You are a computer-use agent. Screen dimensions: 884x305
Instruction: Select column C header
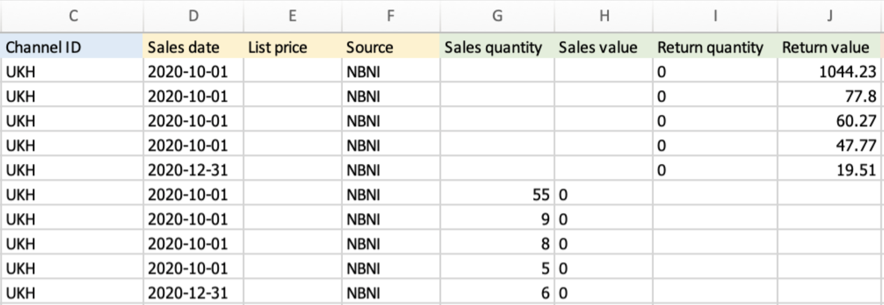click(72, 16)
